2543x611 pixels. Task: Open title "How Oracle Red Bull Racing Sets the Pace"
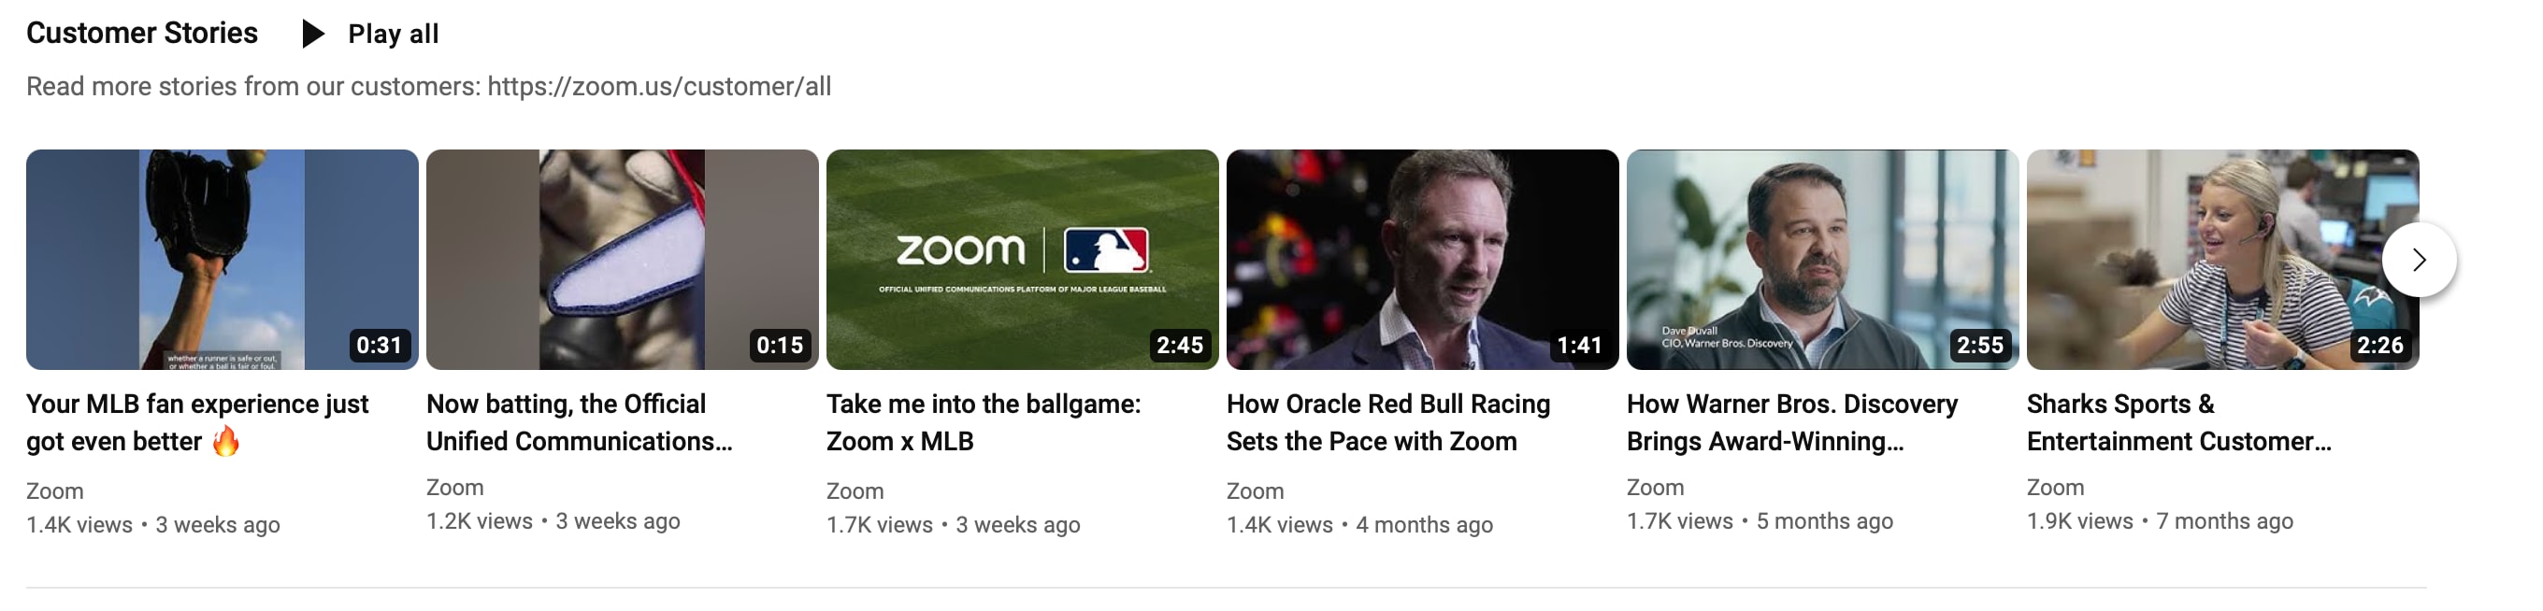[1388, 422]
